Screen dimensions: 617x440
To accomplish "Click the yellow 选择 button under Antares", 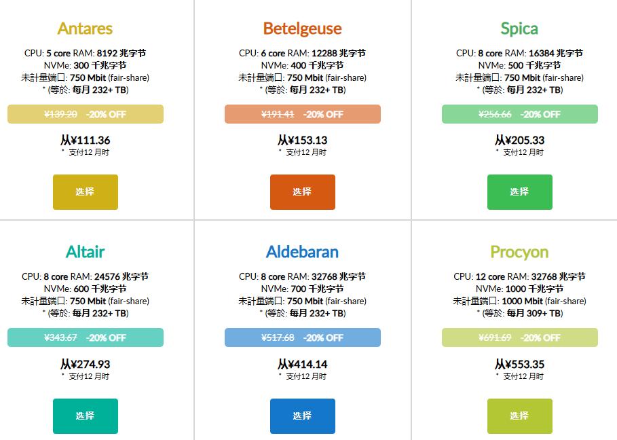I will (85, 192).
